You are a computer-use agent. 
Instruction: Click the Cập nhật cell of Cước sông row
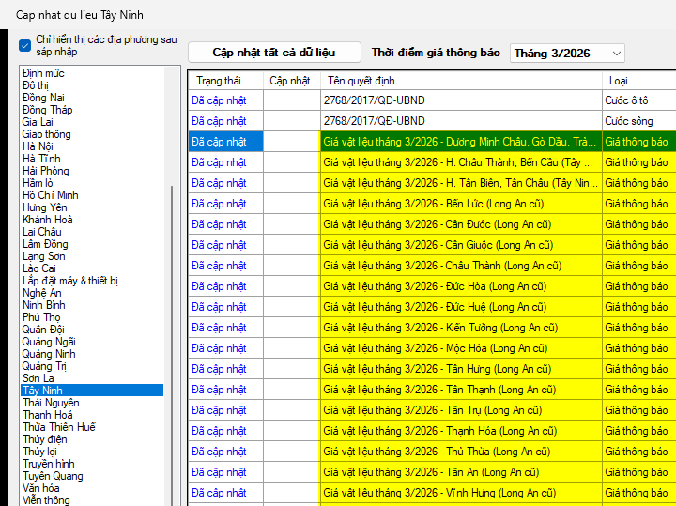tap(291, 121)
